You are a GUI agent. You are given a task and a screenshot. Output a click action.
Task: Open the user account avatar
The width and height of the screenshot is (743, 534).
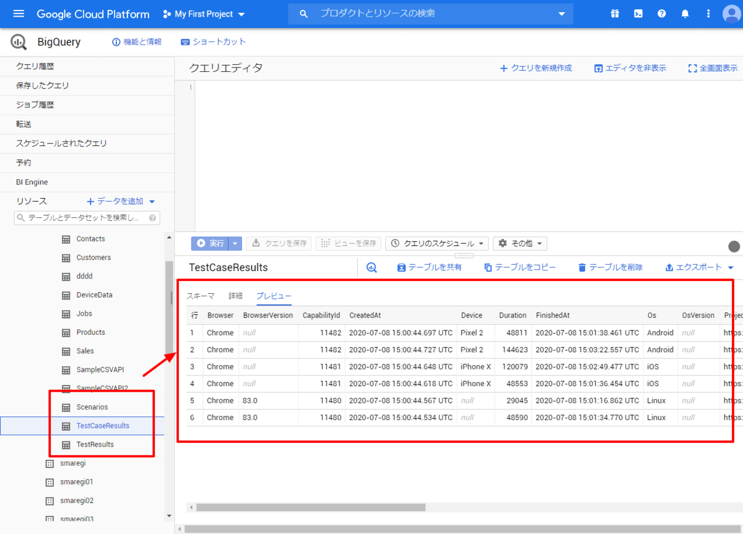[732, 14]
